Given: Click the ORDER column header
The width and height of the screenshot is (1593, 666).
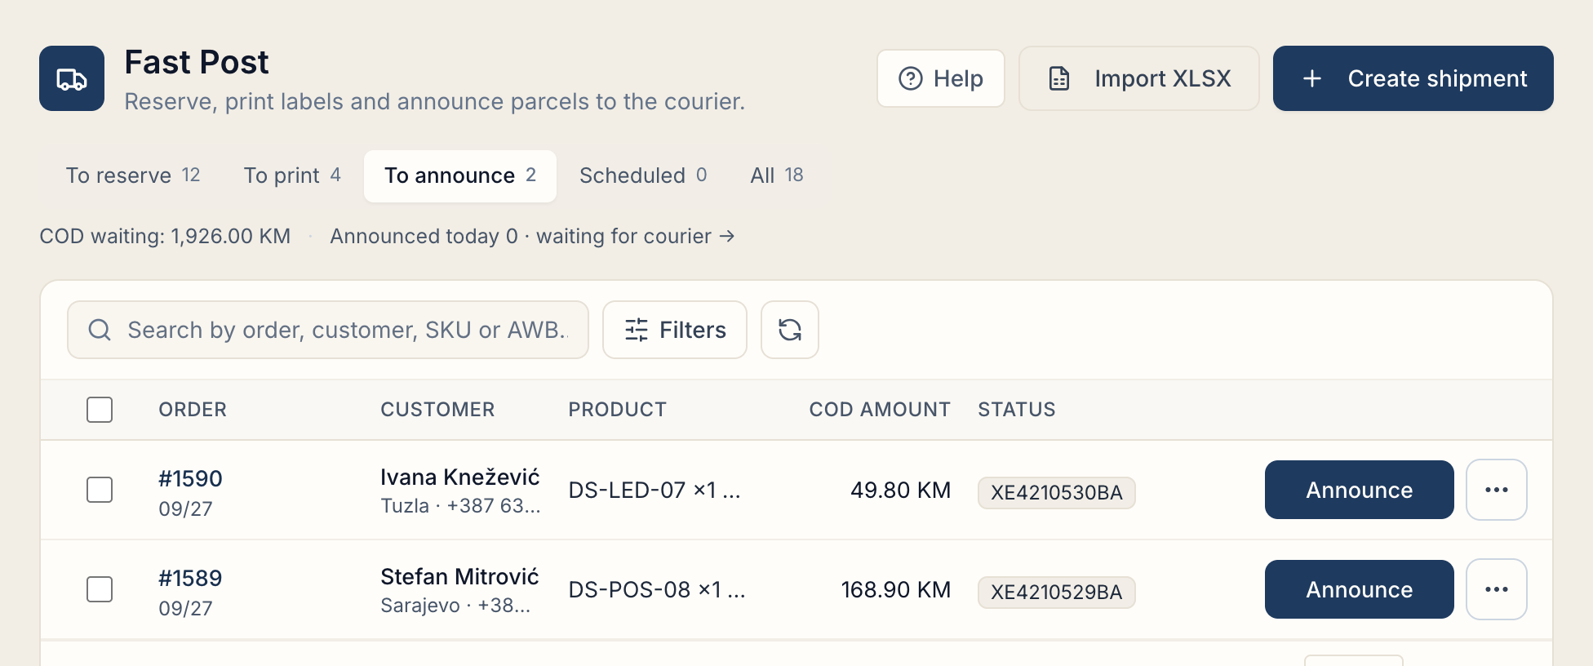Looking at the screenshot, I should point(193,410).
